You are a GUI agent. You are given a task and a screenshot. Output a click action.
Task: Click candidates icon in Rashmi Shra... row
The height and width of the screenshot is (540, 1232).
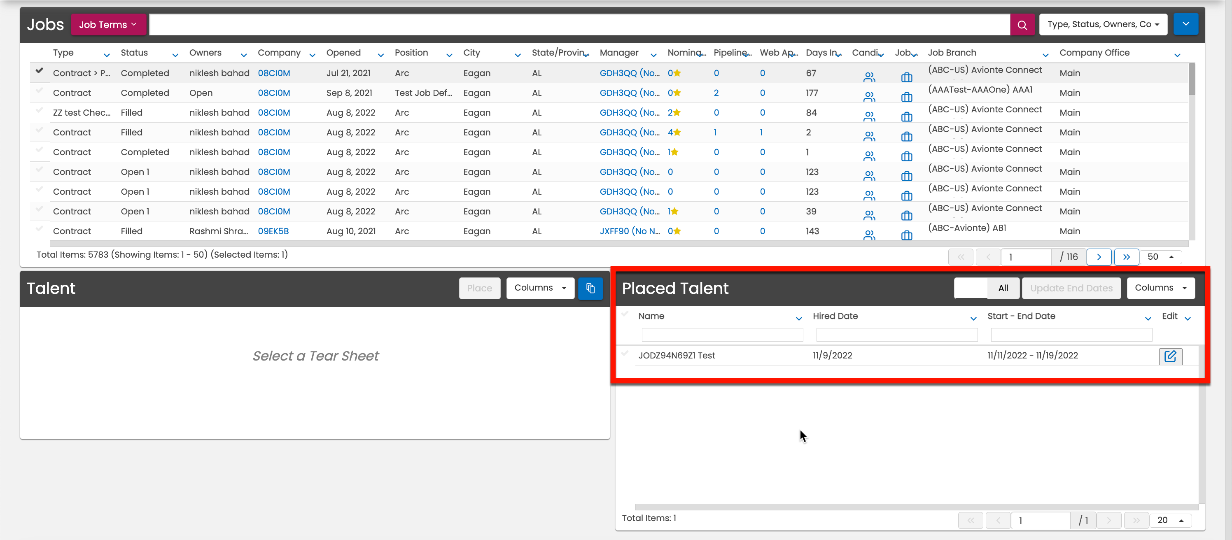pyautogui.click(x=869, y=235)
